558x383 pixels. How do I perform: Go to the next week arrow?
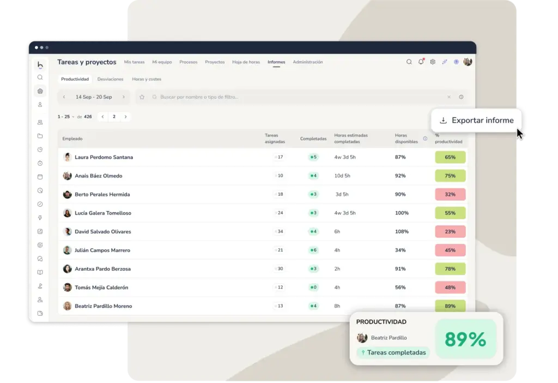coord(124,97)
